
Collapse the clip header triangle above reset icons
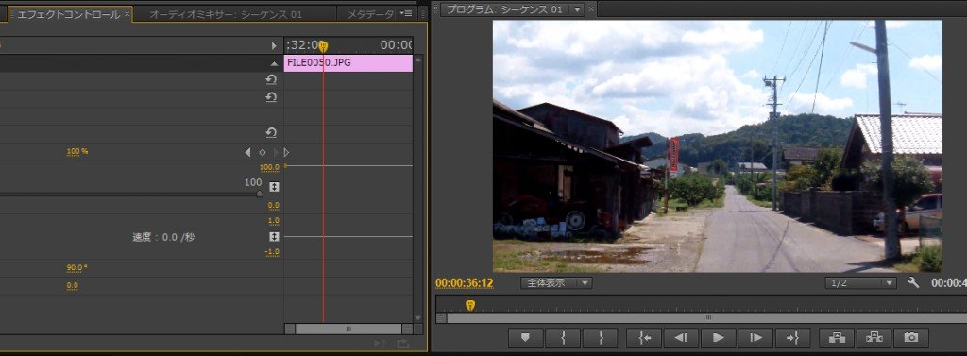point(275,64)
